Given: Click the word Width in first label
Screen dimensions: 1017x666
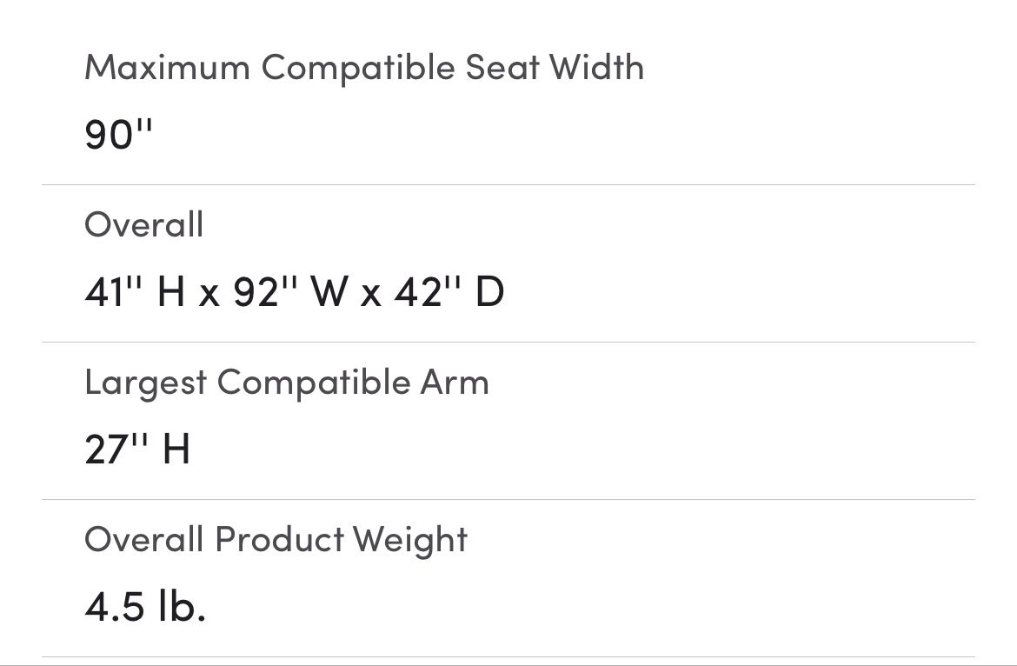Looking at the screenshot, I should (x=596, y=67).
